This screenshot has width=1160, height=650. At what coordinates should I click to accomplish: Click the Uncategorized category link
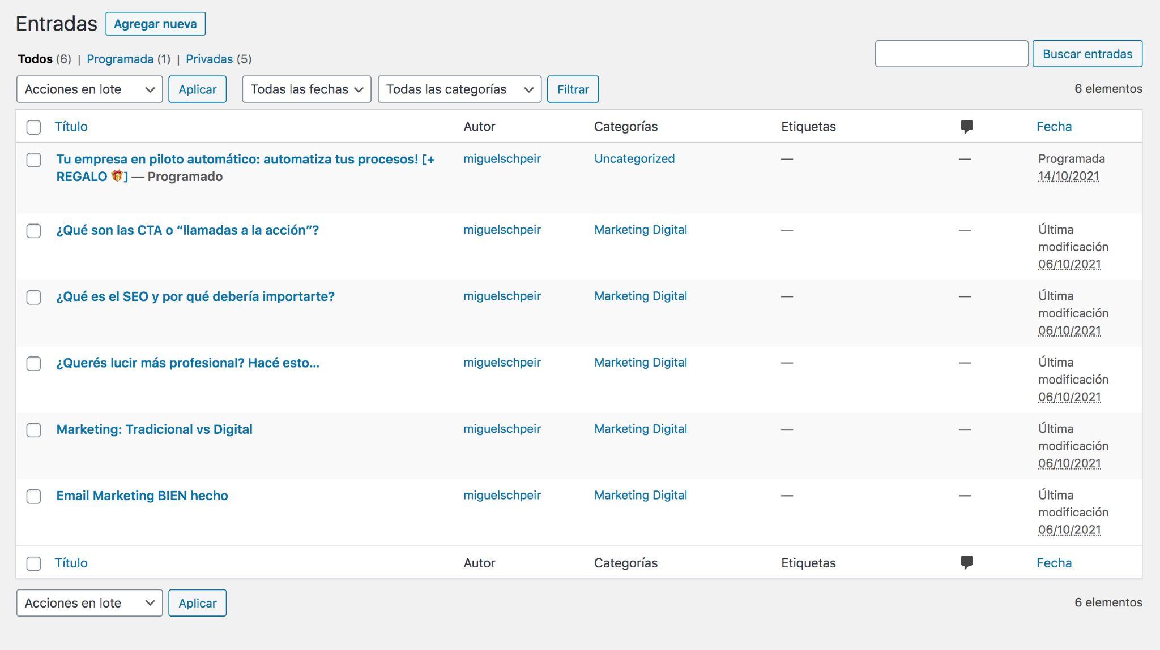[634, 159]
